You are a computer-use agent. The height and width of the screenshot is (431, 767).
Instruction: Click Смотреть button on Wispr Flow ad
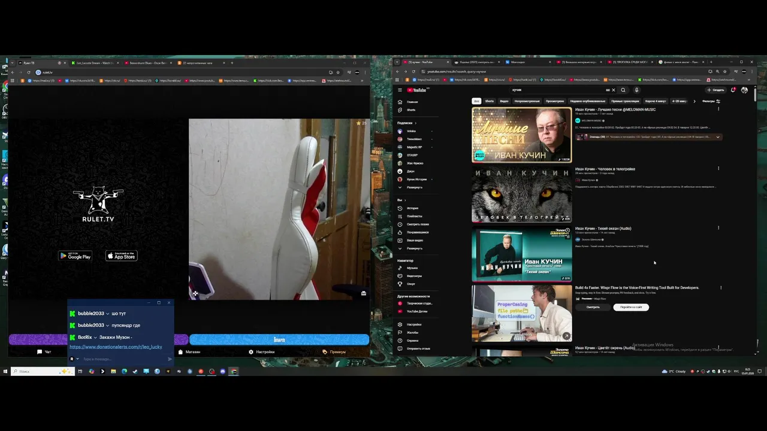[x=593, y=307]
